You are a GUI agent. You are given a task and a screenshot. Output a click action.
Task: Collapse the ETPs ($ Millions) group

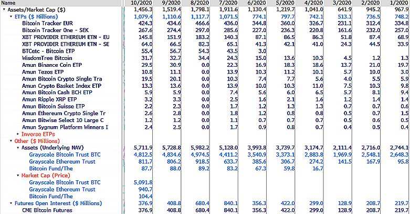[11, 16]
